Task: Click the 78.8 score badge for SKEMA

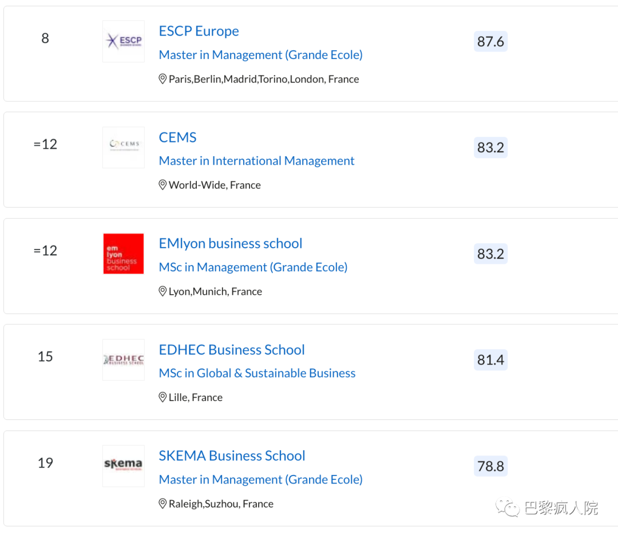Action: [490, 466]
